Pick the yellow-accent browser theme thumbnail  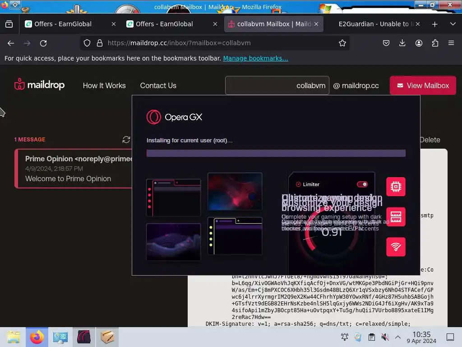click(235, 236)
